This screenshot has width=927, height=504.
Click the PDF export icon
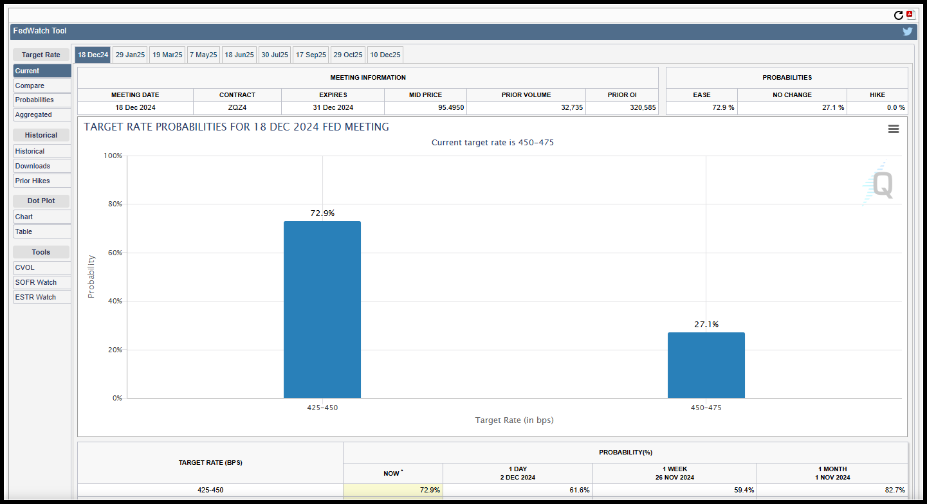(910, 15)
